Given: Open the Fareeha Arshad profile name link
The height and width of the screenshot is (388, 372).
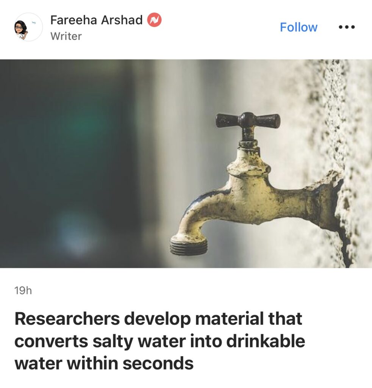Looking at the screenshot, I should pos(97,20).
